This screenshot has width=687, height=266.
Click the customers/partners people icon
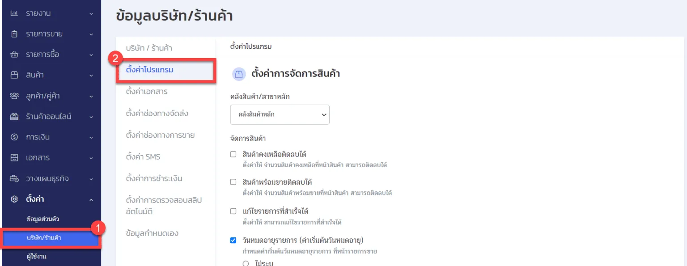pos(14,96)
